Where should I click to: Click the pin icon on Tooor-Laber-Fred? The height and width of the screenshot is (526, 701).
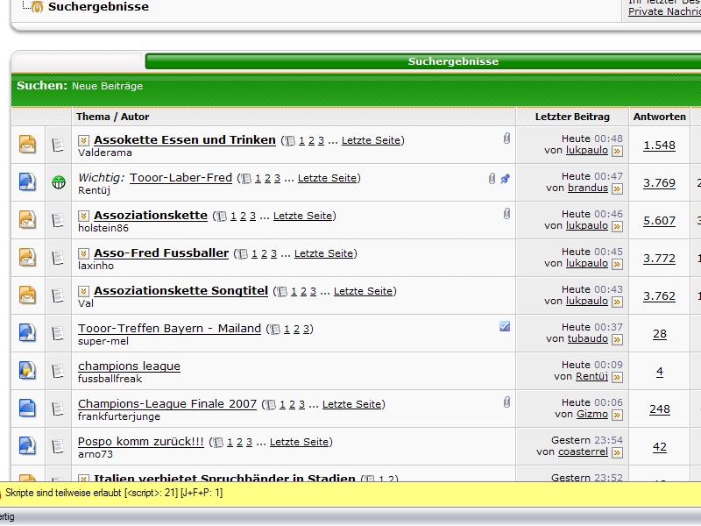505,178
